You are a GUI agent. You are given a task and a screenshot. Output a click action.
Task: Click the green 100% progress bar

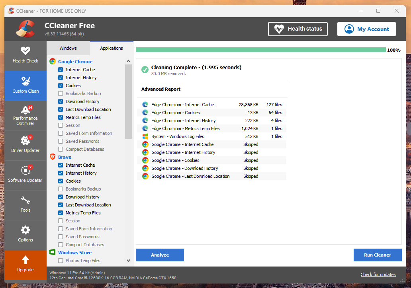click(x=261, y=50)
